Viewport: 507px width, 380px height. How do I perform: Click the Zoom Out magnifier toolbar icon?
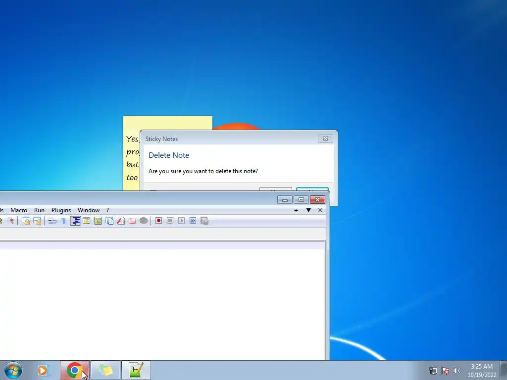tap(10, 221)
